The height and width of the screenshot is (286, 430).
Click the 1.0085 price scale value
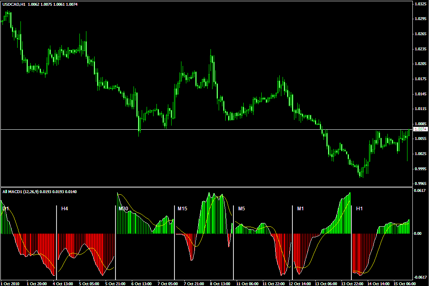click(421, 124)
